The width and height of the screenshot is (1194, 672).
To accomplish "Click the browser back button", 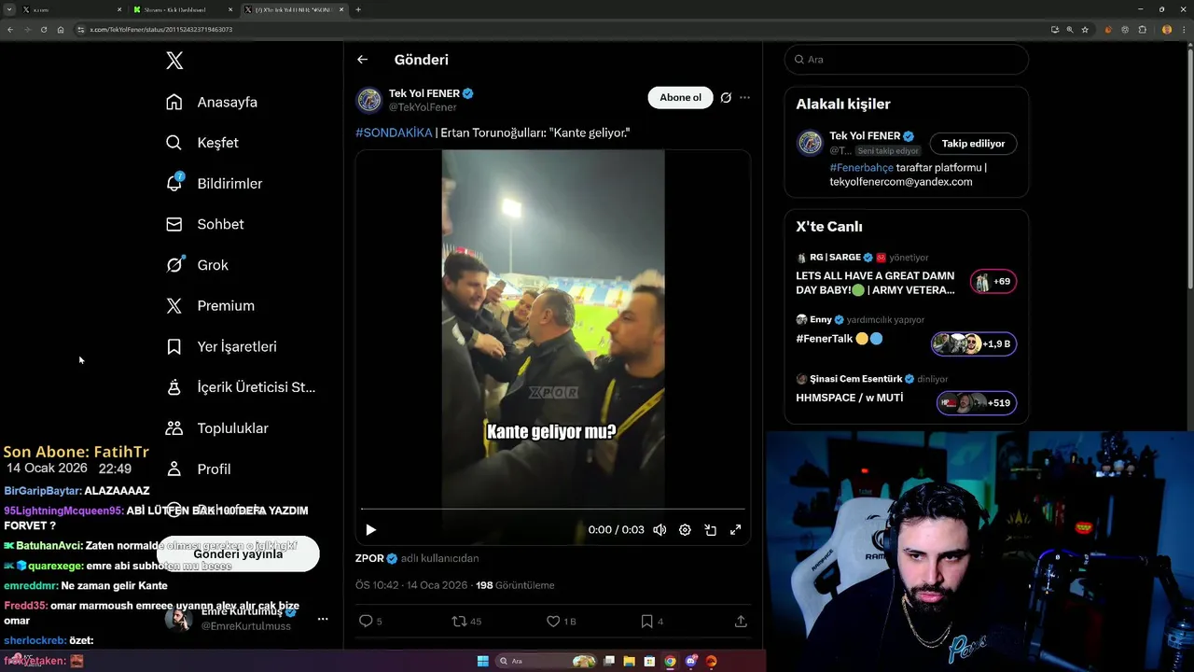I will (10, 30).
